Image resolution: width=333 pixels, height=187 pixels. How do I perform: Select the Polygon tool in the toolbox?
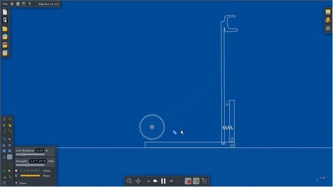[x=4, y=145]
